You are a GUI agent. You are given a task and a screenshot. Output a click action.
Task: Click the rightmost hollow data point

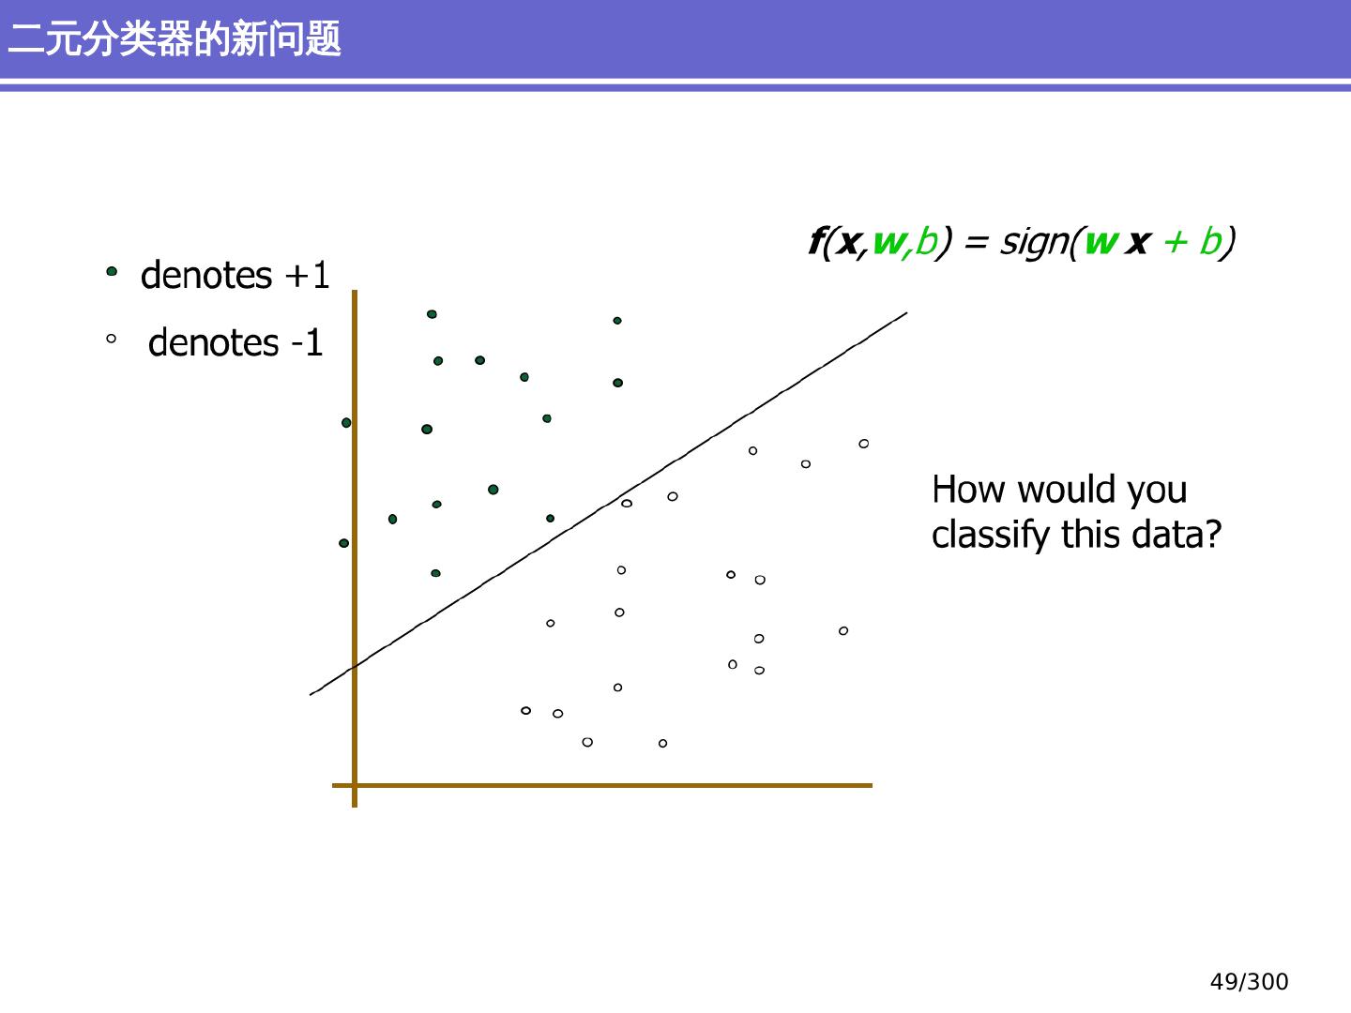point(864,444)
